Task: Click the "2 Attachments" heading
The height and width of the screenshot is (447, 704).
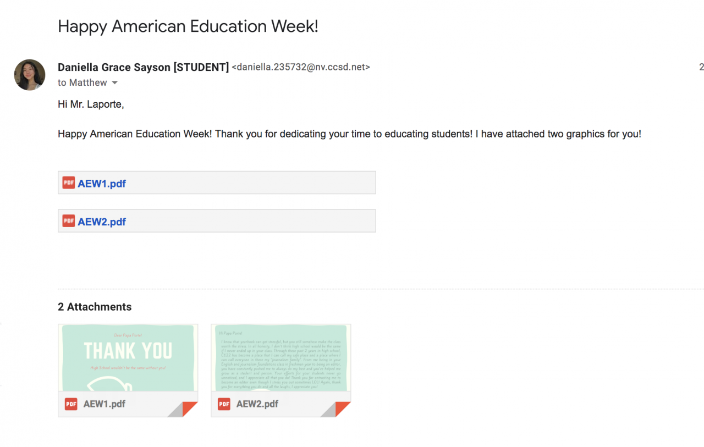Action: [95, 307]
